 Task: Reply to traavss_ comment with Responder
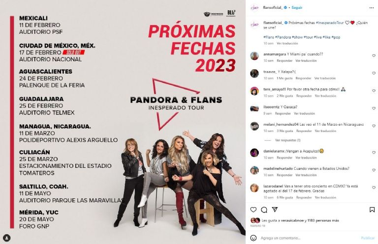303,79
